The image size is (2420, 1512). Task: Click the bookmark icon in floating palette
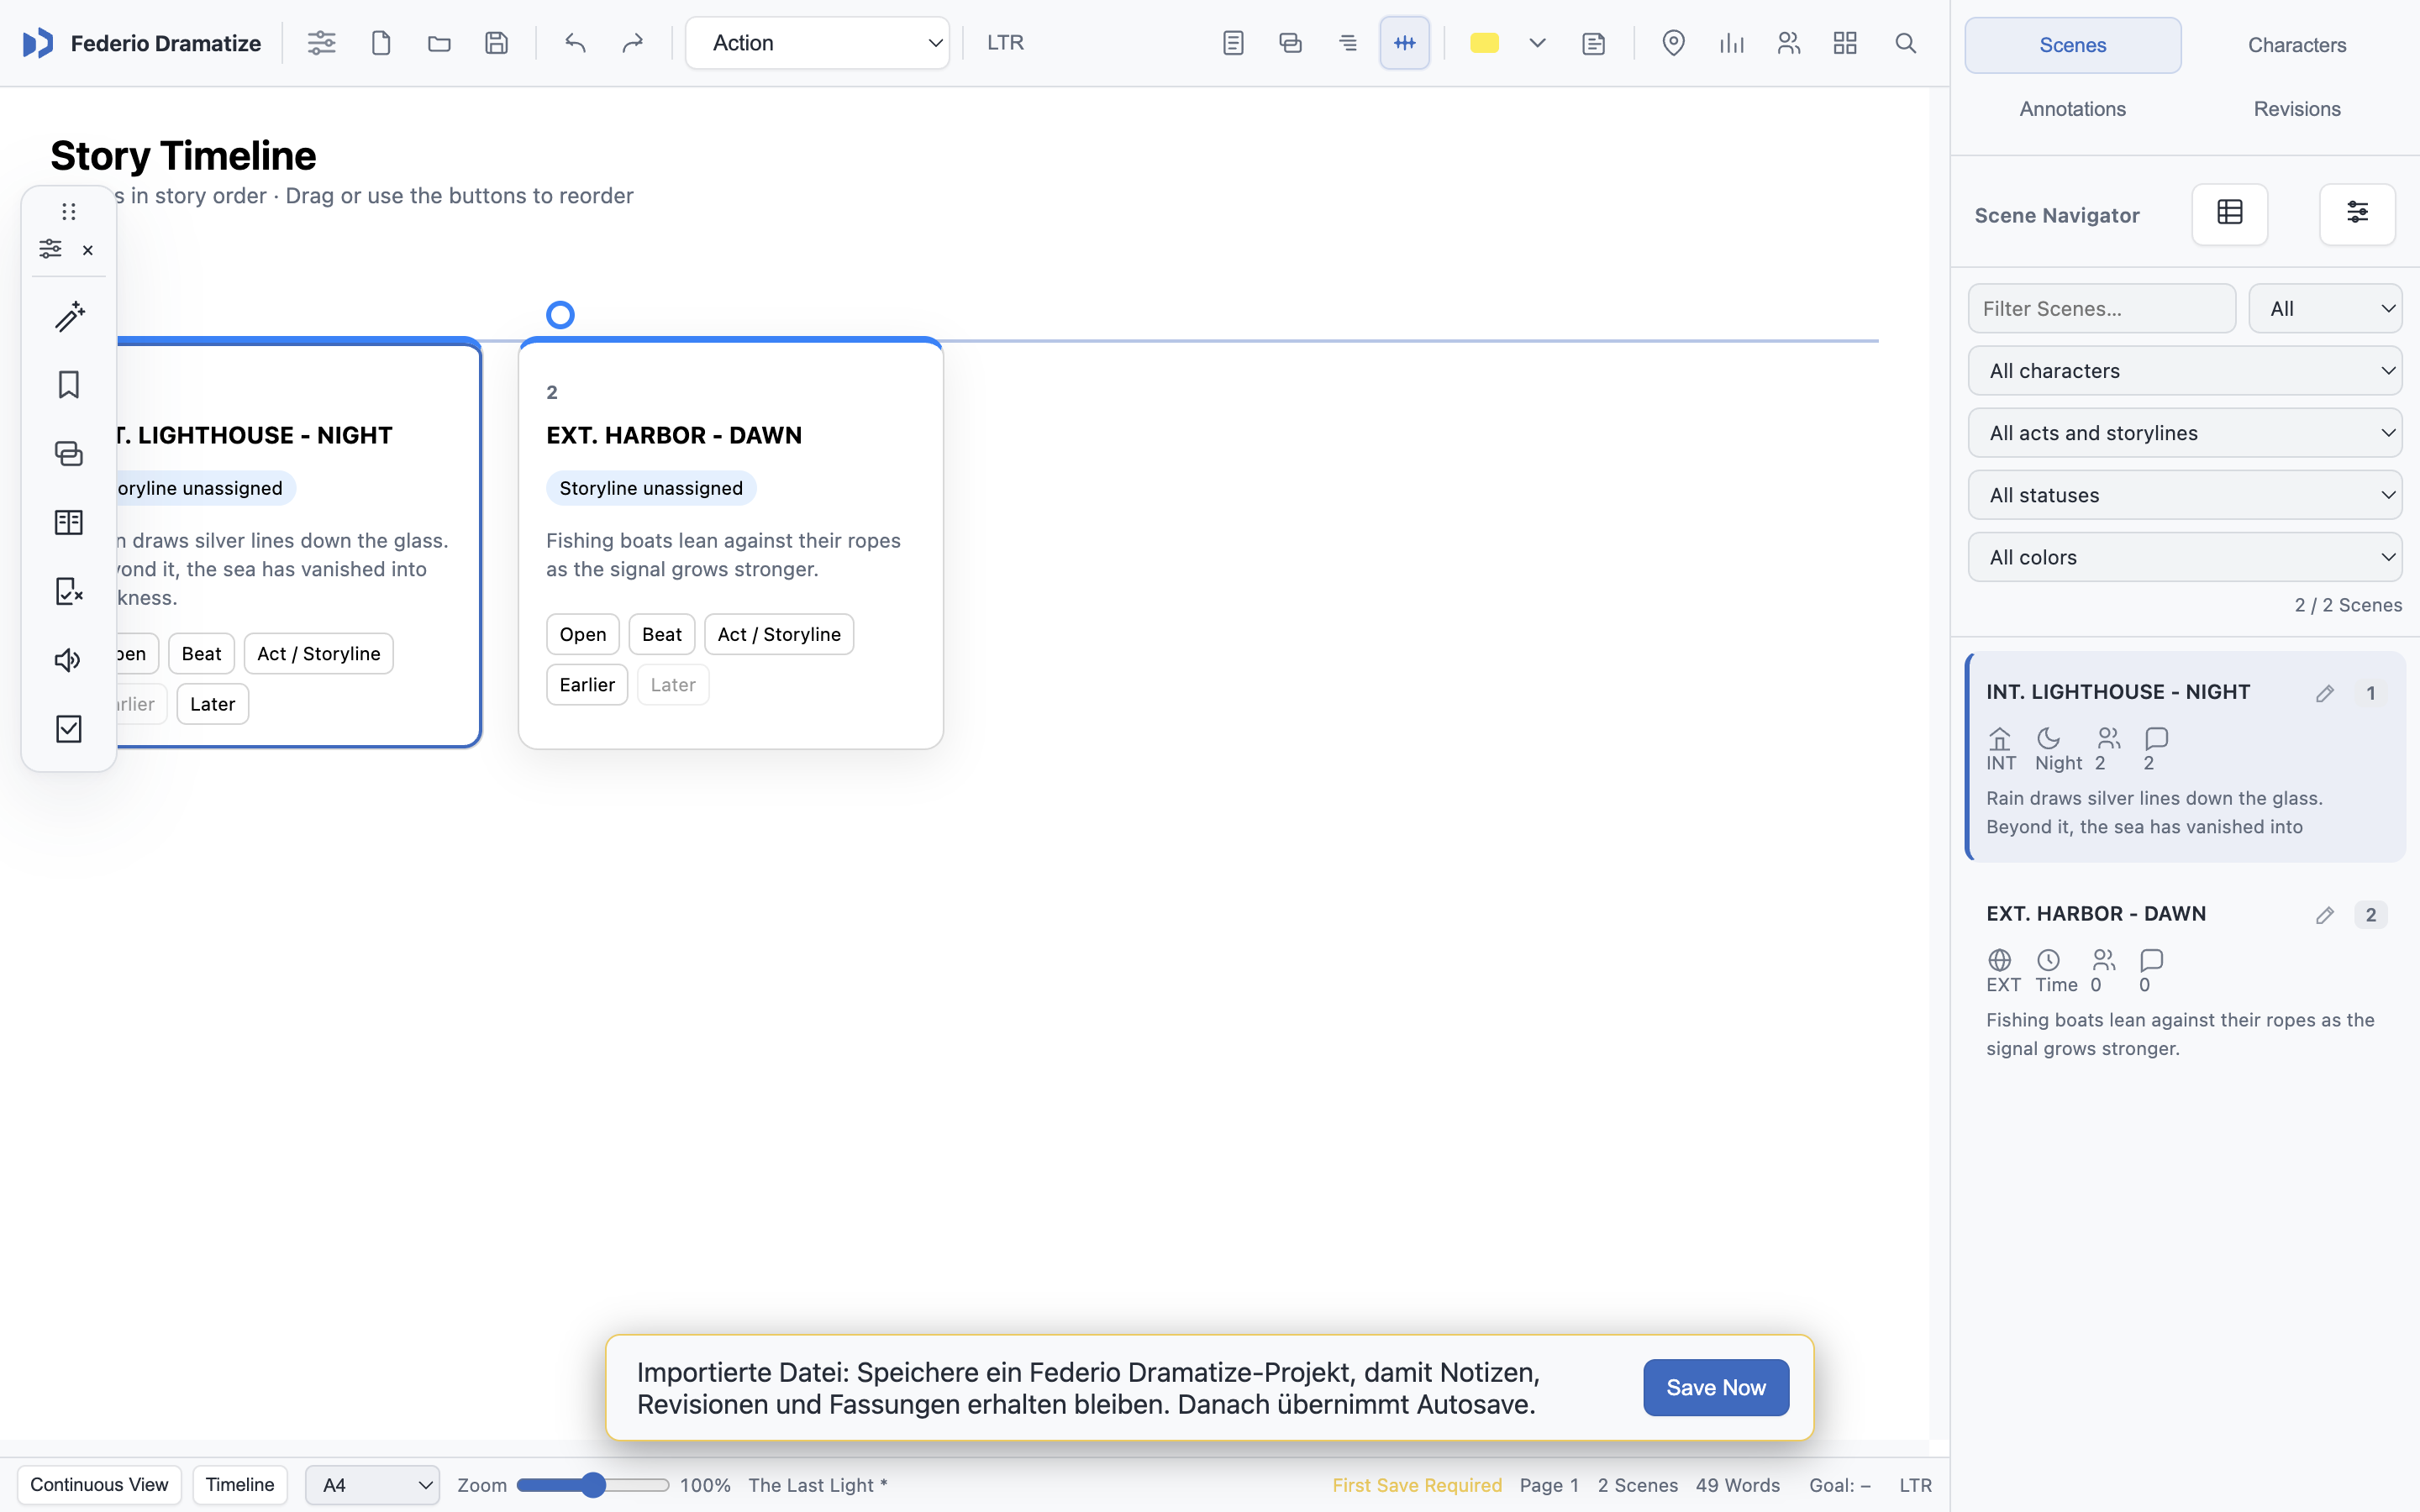coord(69,385)
